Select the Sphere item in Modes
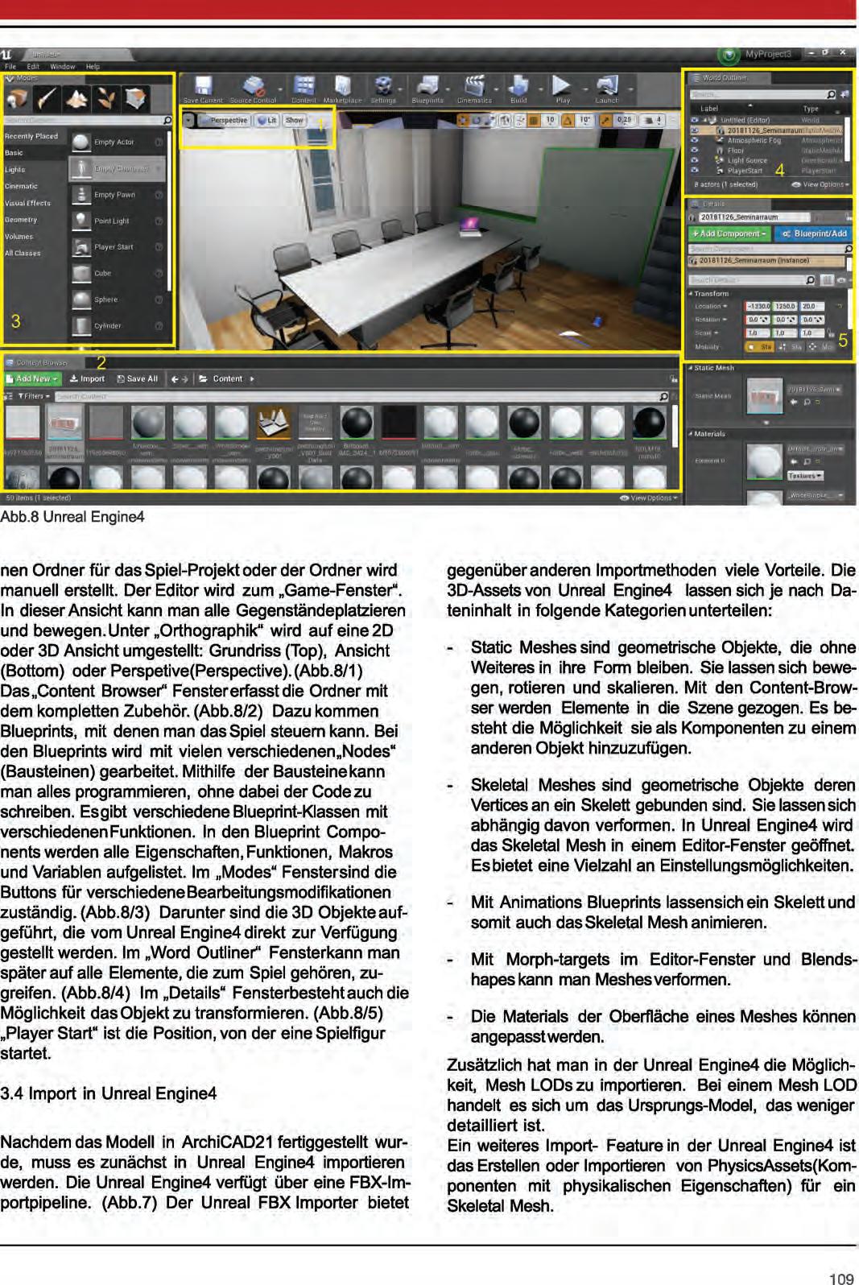859x1285 pixels. [x=118, y=300]
